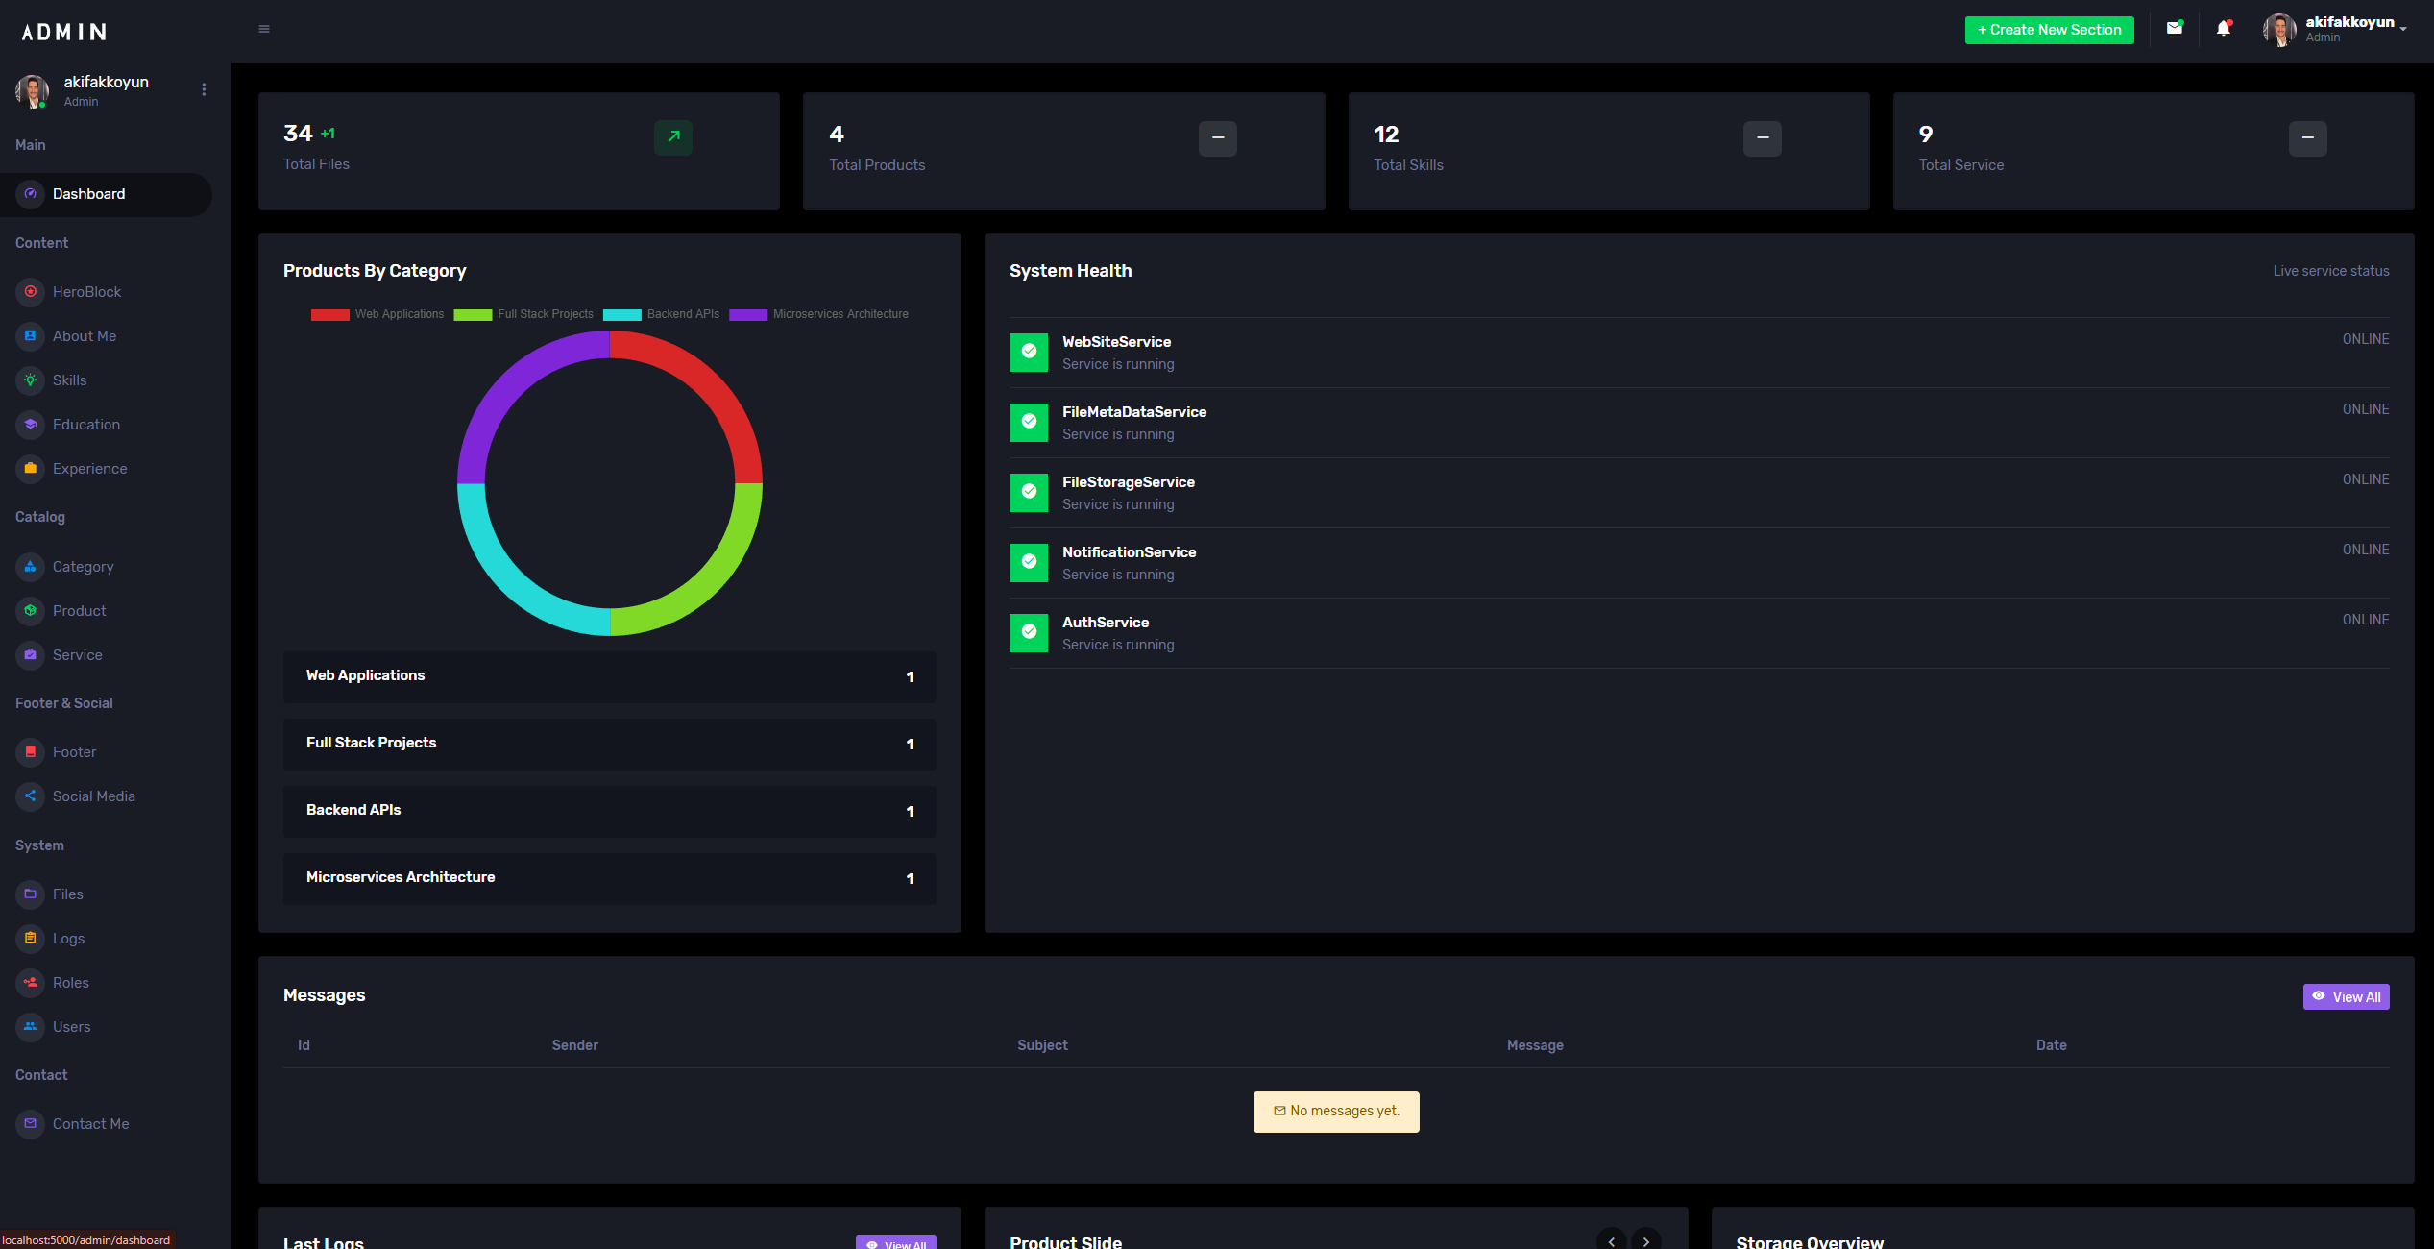The width and height of the screenshot is (2434, 1249).
Task: Click the Roles sidebar icon
Action: tap(30, 983)
